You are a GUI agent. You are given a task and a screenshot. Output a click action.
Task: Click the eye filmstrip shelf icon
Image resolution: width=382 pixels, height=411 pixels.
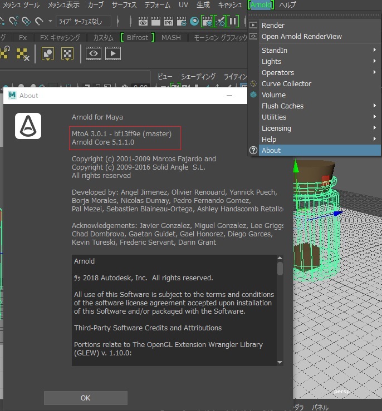pos(94,53)
